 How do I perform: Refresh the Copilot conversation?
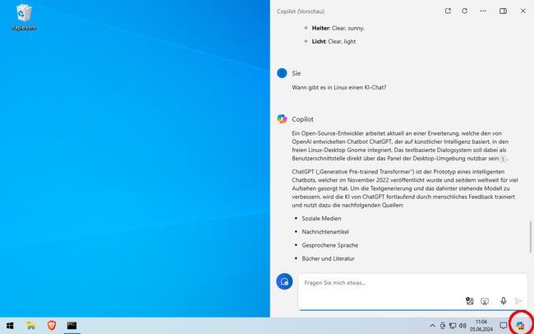[x=464, y=11]
